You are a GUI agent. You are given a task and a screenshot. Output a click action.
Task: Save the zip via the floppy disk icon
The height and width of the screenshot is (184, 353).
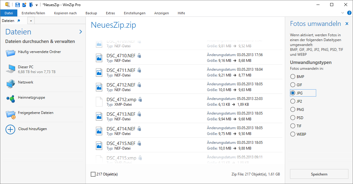point(18,5)
